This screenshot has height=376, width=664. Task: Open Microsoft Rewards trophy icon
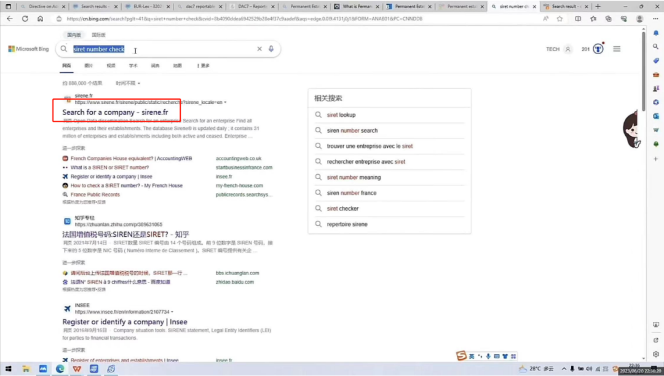click(x=598, y=49)
